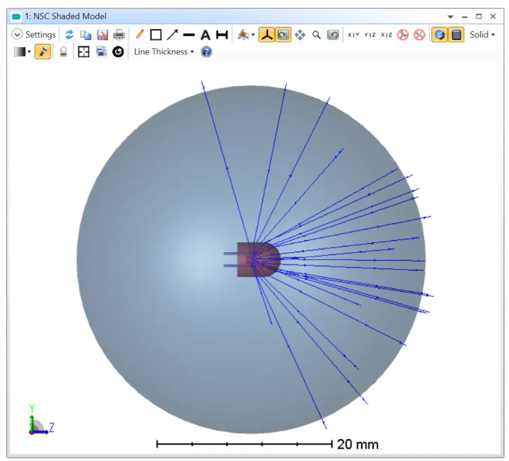Expand the Settings chevron

point(17,34)
